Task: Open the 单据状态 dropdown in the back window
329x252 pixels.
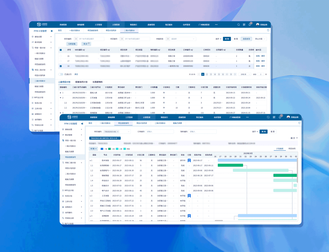Action: 181,39
